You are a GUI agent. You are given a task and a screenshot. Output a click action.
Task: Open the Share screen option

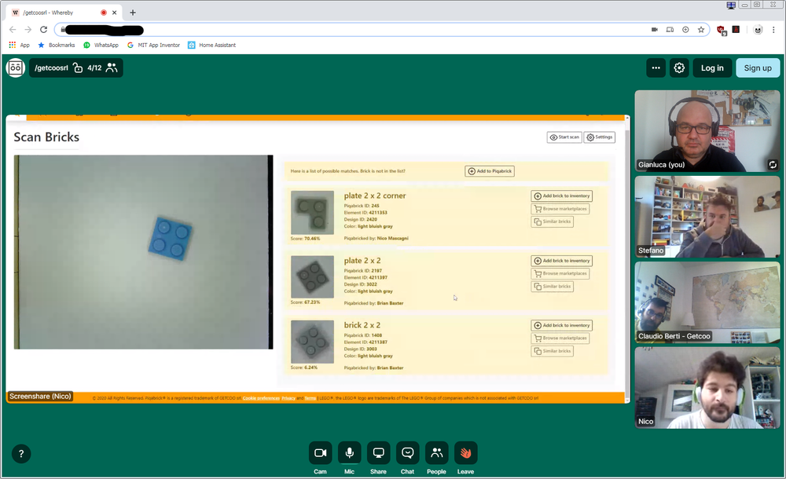(379, 453)
